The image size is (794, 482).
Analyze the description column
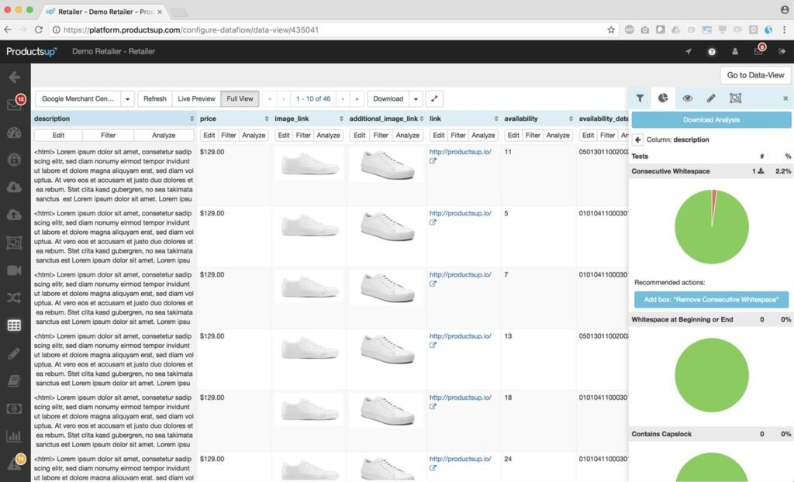point(164,135)
